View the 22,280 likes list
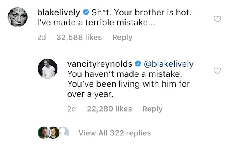Image resolution: width=235 pixels, height=145 pixels. click(109, 109)
